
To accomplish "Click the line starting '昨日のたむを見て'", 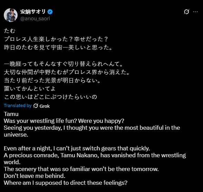I will [58, 47].
